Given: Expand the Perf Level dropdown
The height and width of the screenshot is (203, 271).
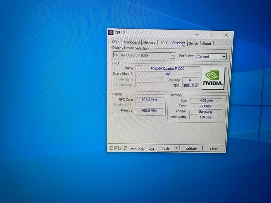Looking at the screenshot, I should 224,57.
